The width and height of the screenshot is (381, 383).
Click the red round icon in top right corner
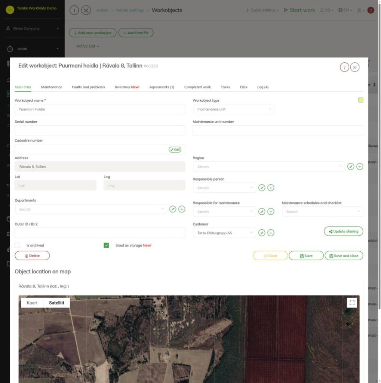(371, 10)
